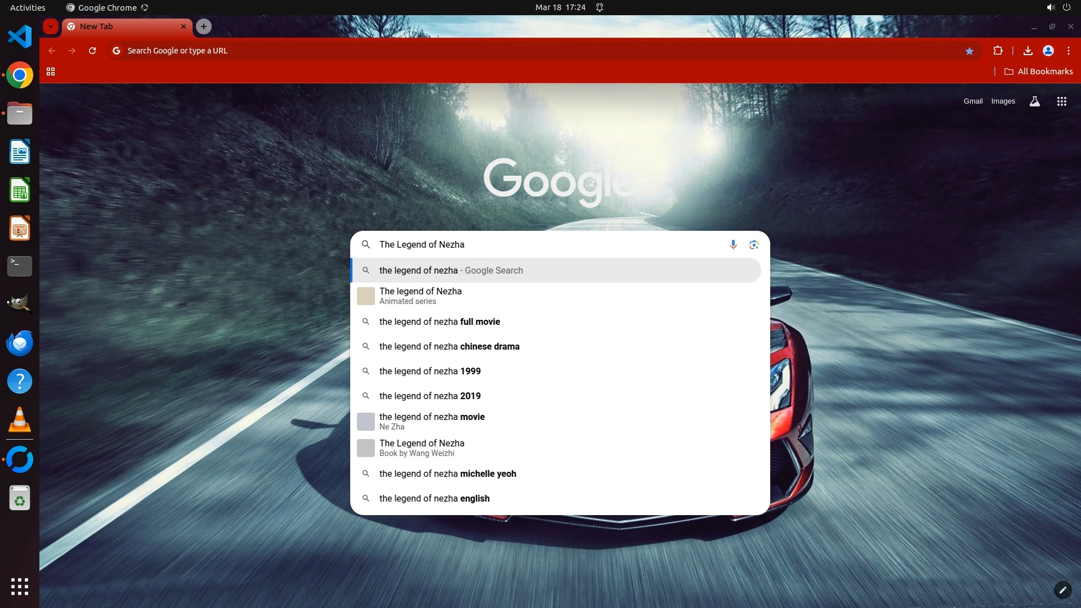Open a new tab with plus button
This screenshot has width=1081, height=608.
[x=204, y=26]
